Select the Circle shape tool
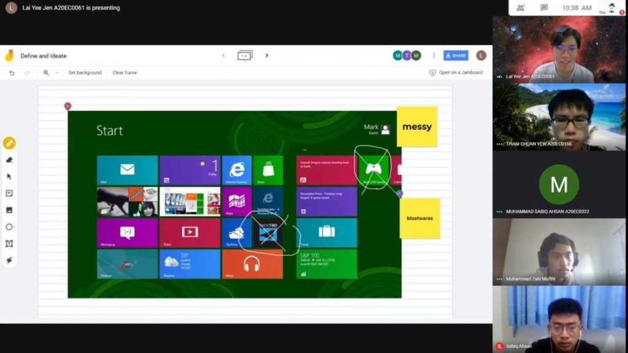628x353 pixels. click(x=9, y=227)
